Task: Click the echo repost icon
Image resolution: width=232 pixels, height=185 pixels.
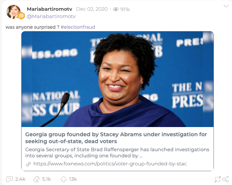Action: pyautogui.click(x=37, y=179)
